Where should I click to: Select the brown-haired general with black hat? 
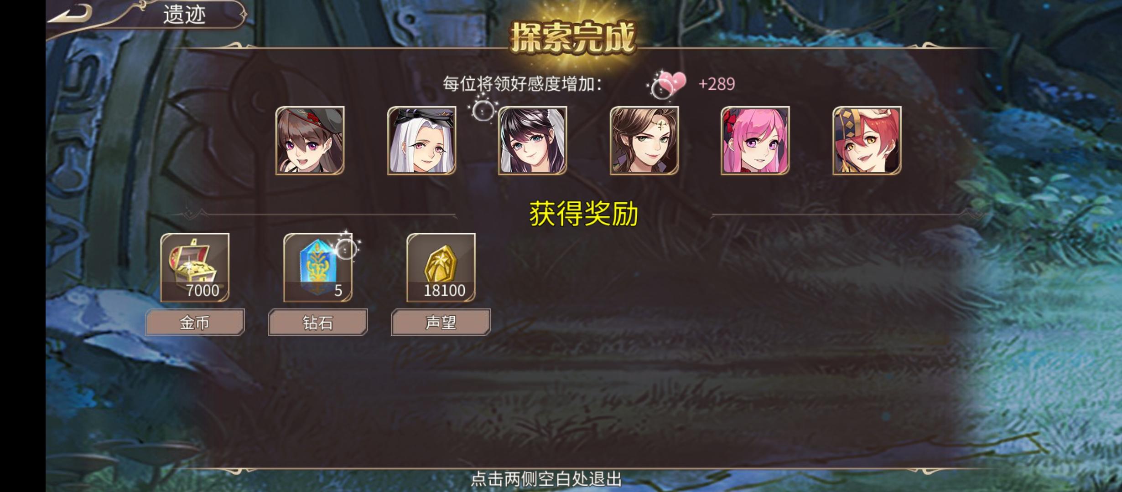click(310, 140)
